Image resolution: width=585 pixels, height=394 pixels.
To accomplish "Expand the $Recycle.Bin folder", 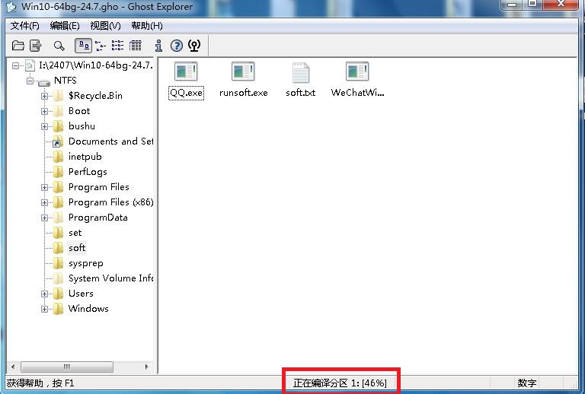I will click(44, 96).
